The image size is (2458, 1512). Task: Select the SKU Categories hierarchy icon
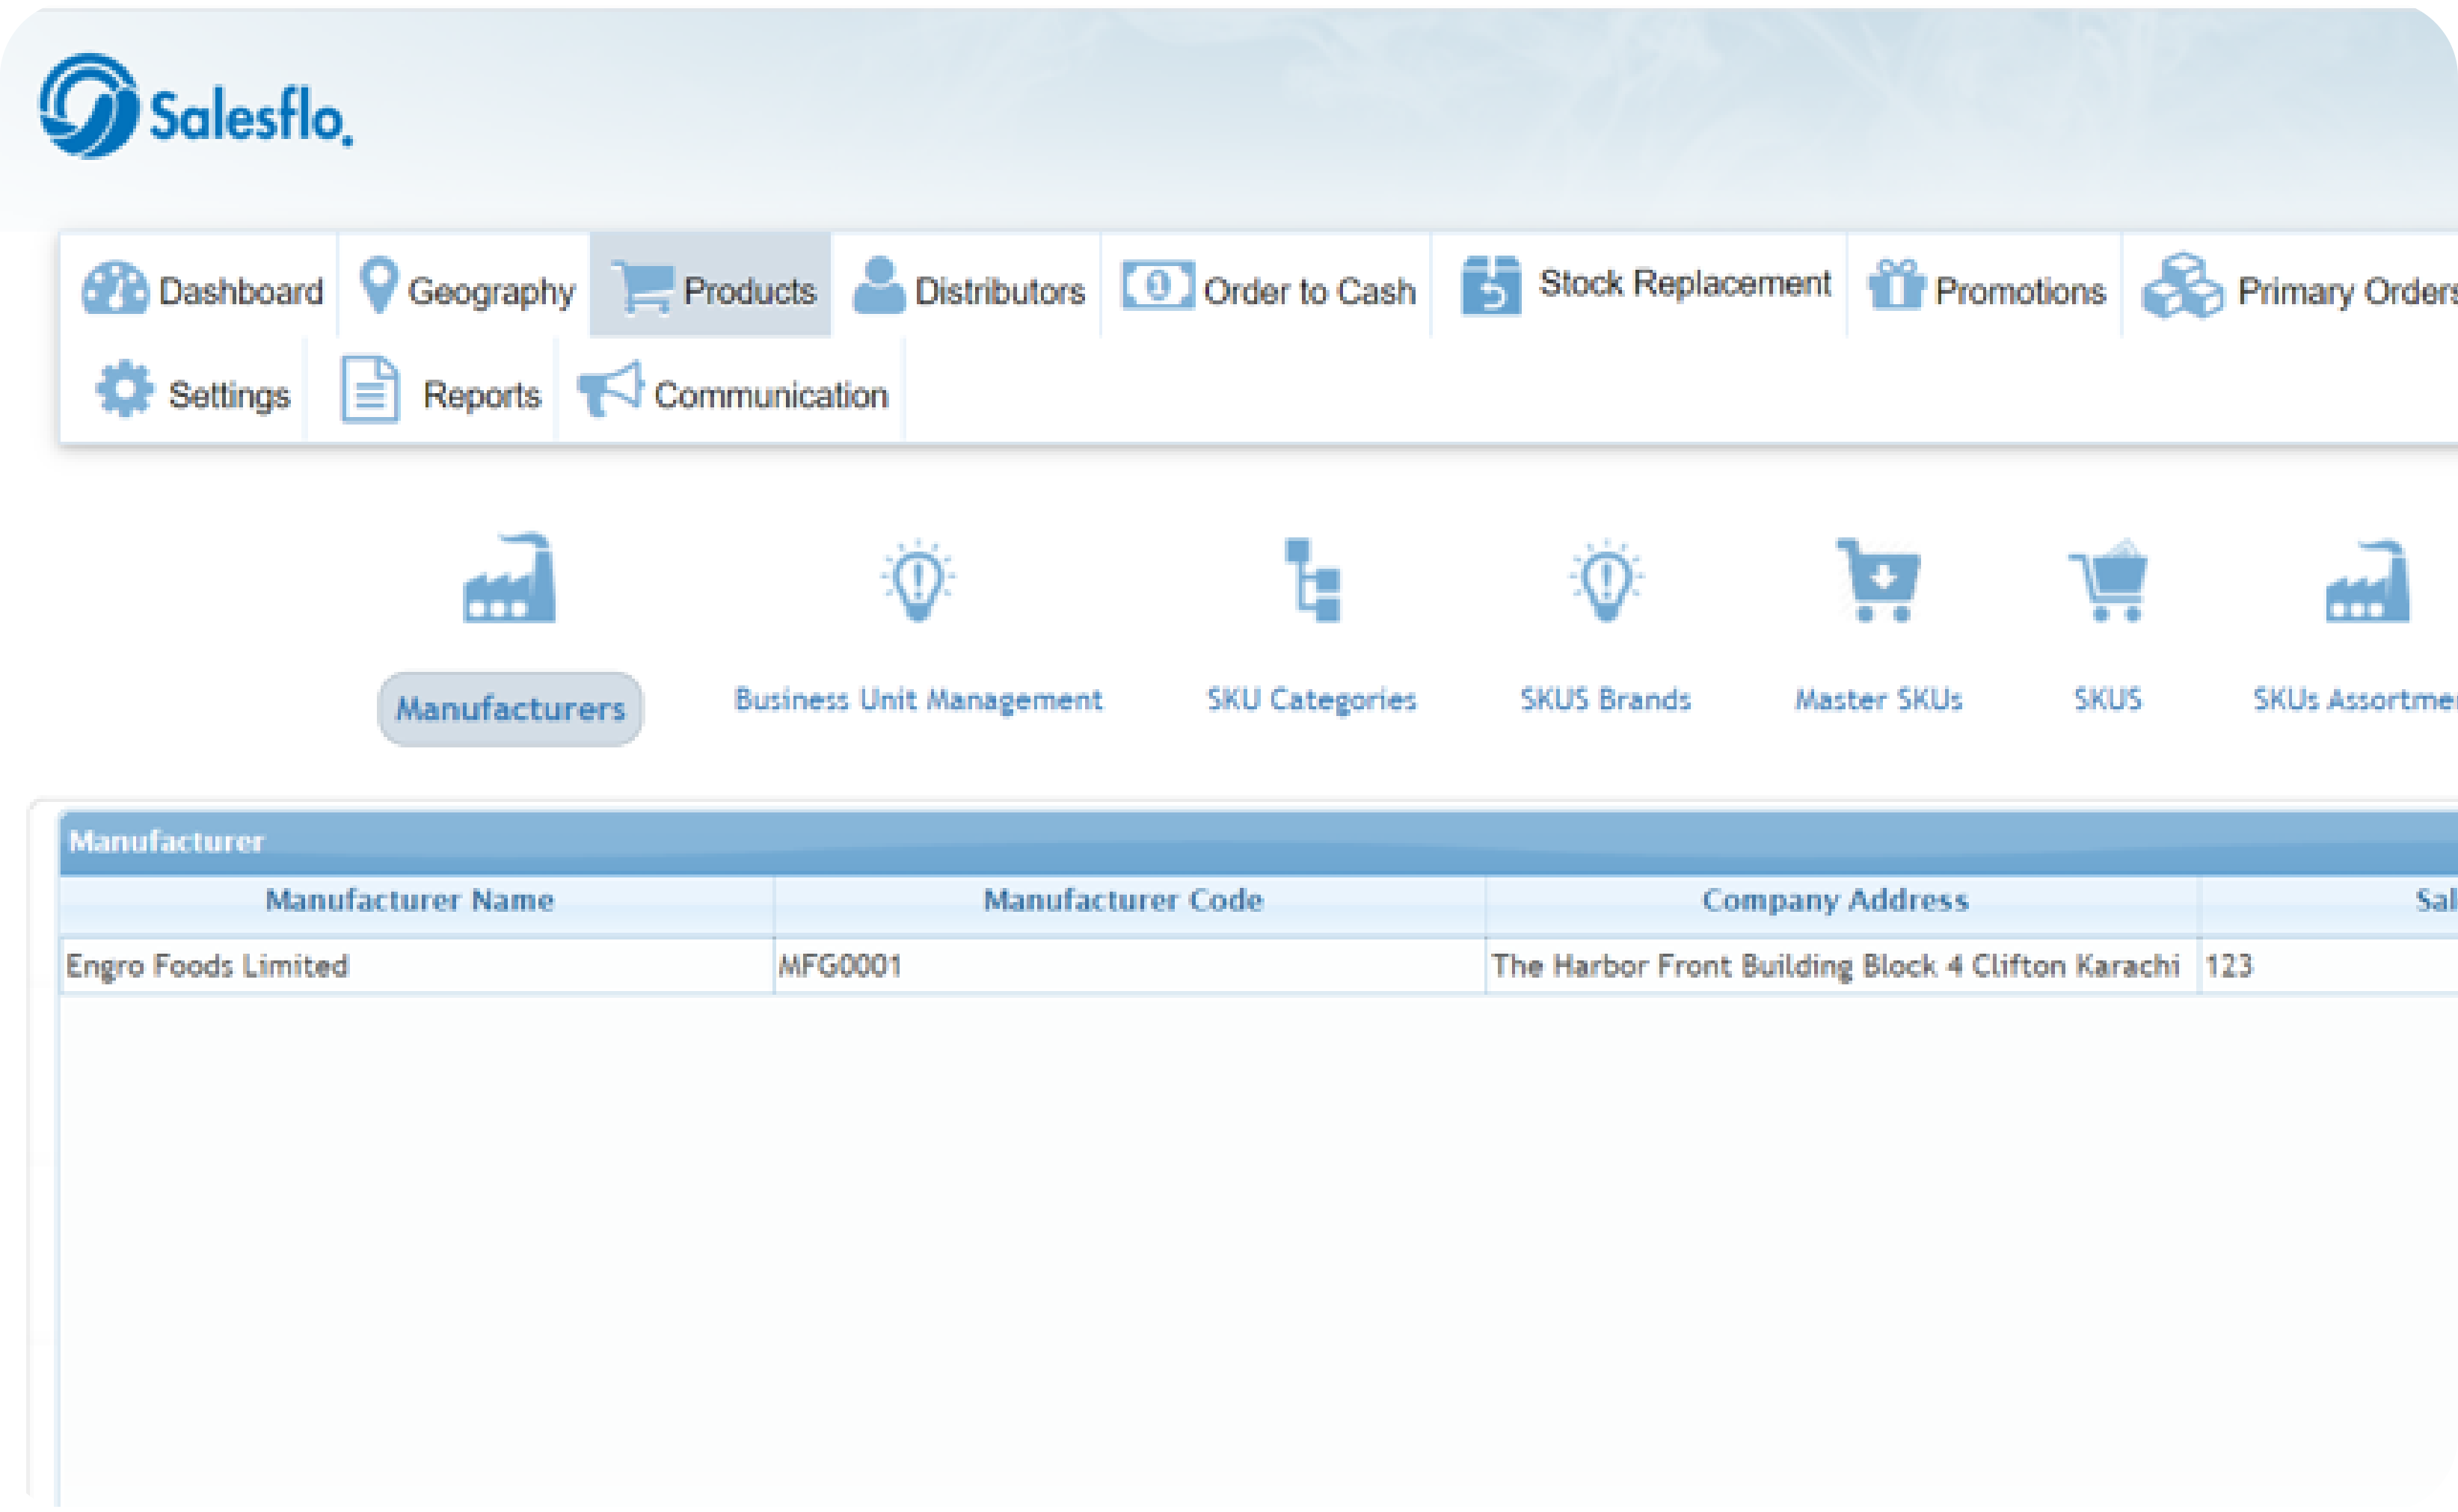tap(1312, 581)
